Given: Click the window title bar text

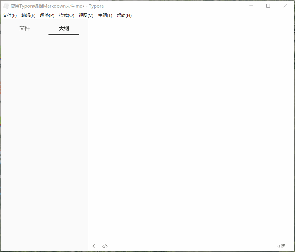Looking at the screenshot, I should coord(57,6).
